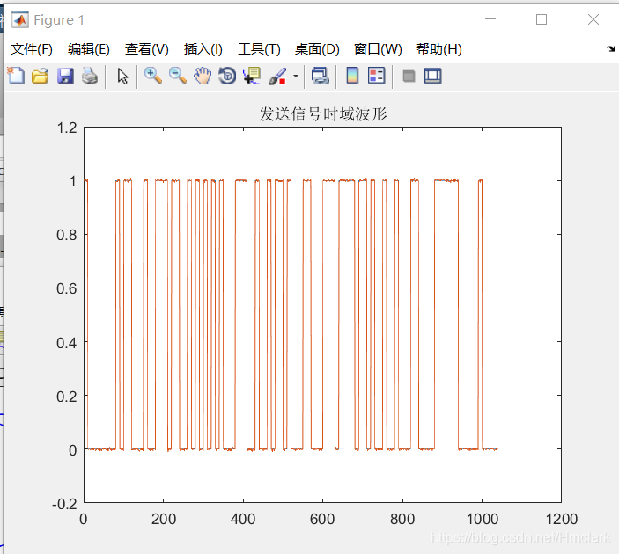
Task: Click x-axis tick label 600
Action: (x=322, y=519)
